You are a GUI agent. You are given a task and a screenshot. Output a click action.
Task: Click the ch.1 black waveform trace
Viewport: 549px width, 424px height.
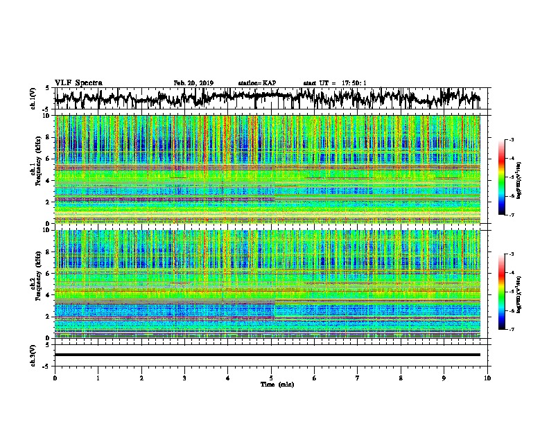(x=268, y=98)
